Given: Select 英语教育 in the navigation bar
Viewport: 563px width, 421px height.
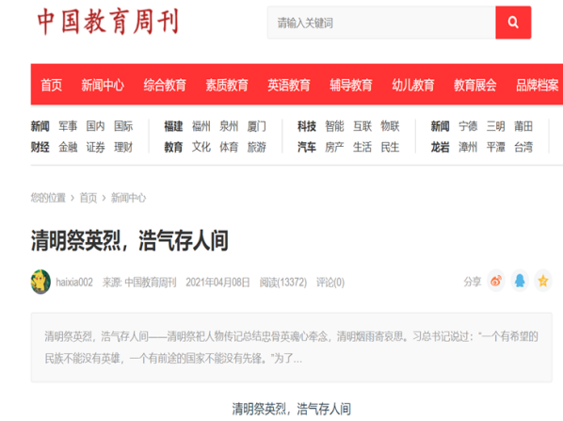Looking at the screenshot, I should point(289,85).
